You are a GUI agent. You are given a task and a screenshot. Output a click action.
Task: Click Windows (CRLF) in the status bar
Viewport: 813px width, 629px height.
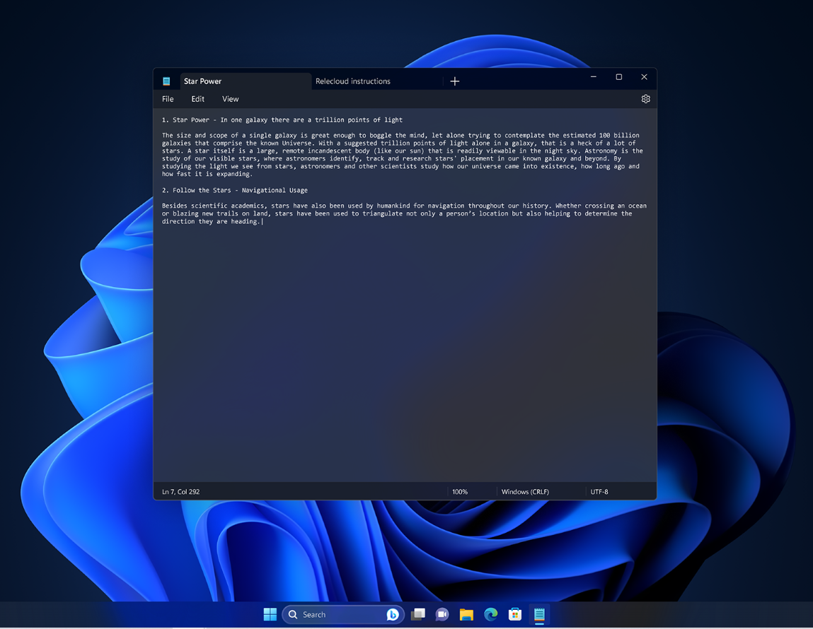525,491
